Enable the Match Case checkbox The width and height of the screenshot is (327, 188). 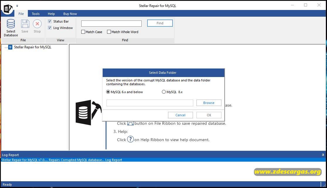point(83,32)
